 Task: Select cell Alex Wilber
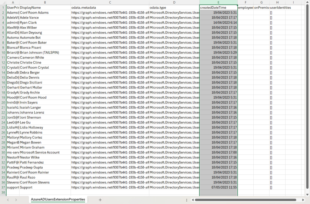click(45, 28)
